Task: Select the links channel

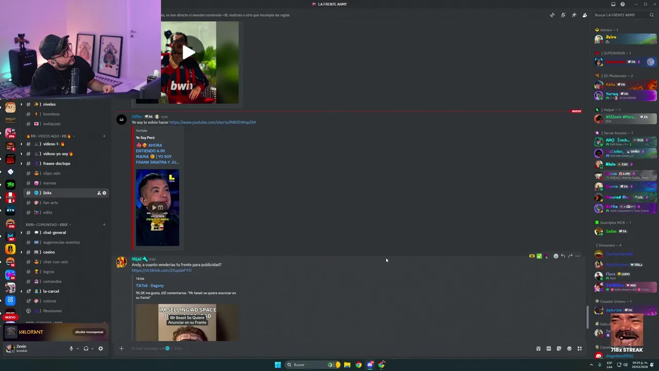Action: point(66,193)
